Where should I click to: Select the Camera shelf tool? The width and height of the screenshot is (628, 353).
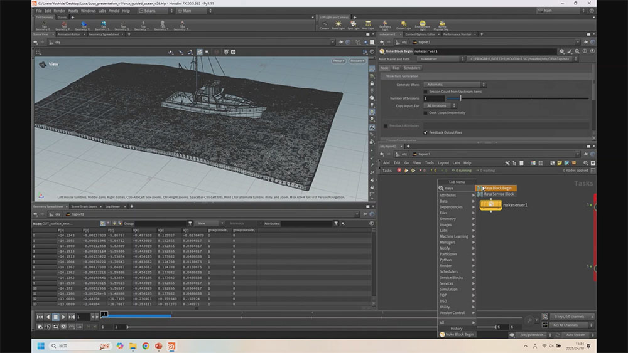[x=324, y=26]
